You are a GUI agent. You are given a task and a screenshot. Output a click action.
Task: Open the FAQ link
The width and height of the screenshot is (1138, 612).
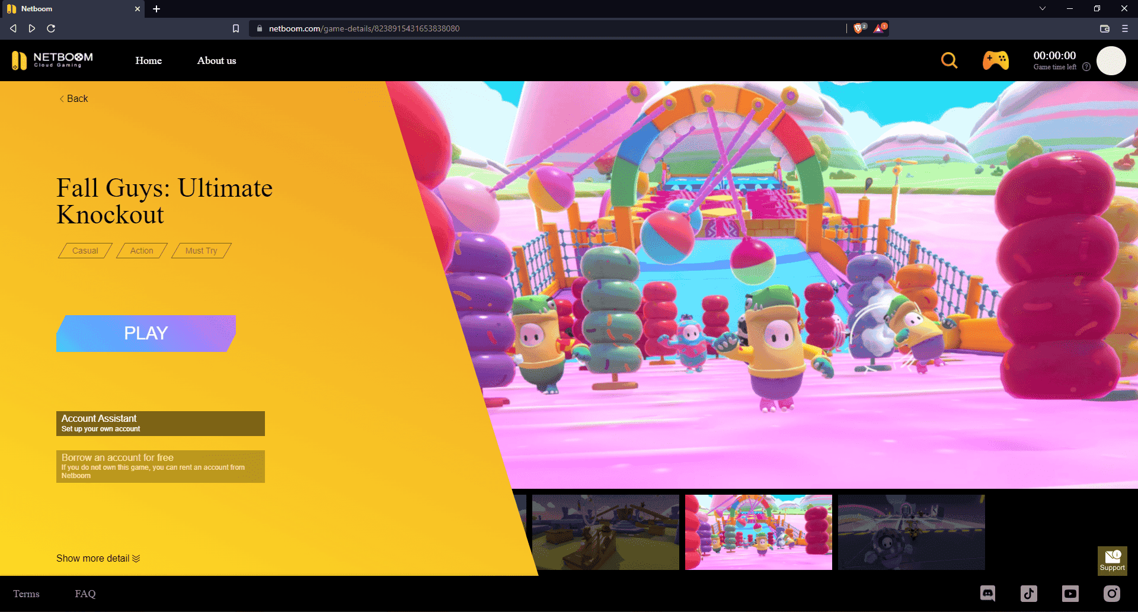85,593
